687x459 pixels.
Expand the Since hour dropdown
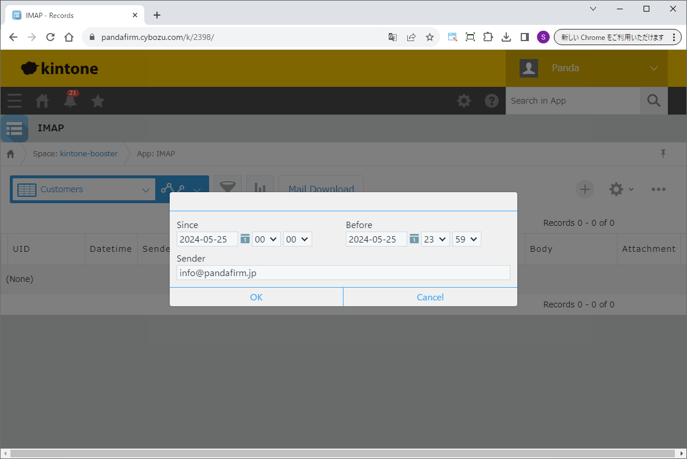pos(266,239)
